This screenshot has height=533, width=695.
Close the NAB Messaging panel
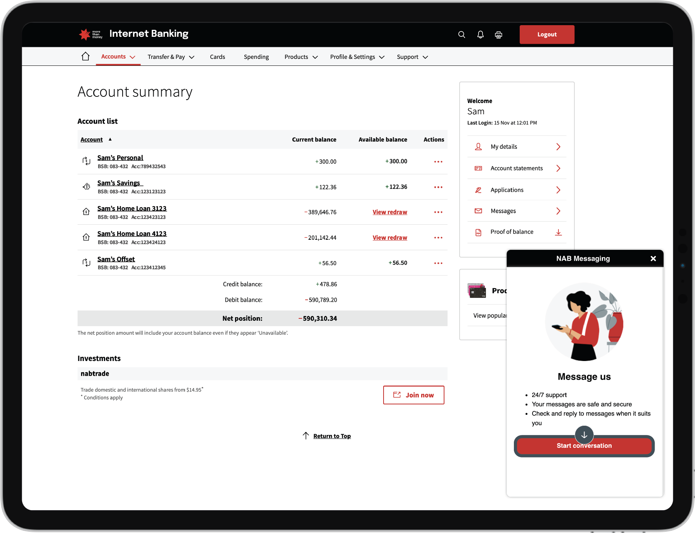[653, 259]
